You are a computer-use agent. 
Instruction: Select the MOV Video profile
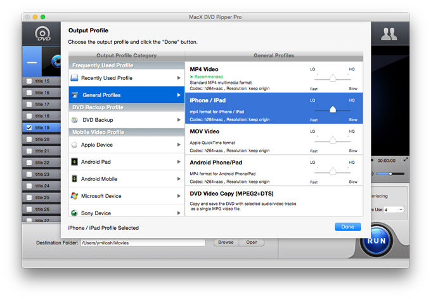pos(274,139)
